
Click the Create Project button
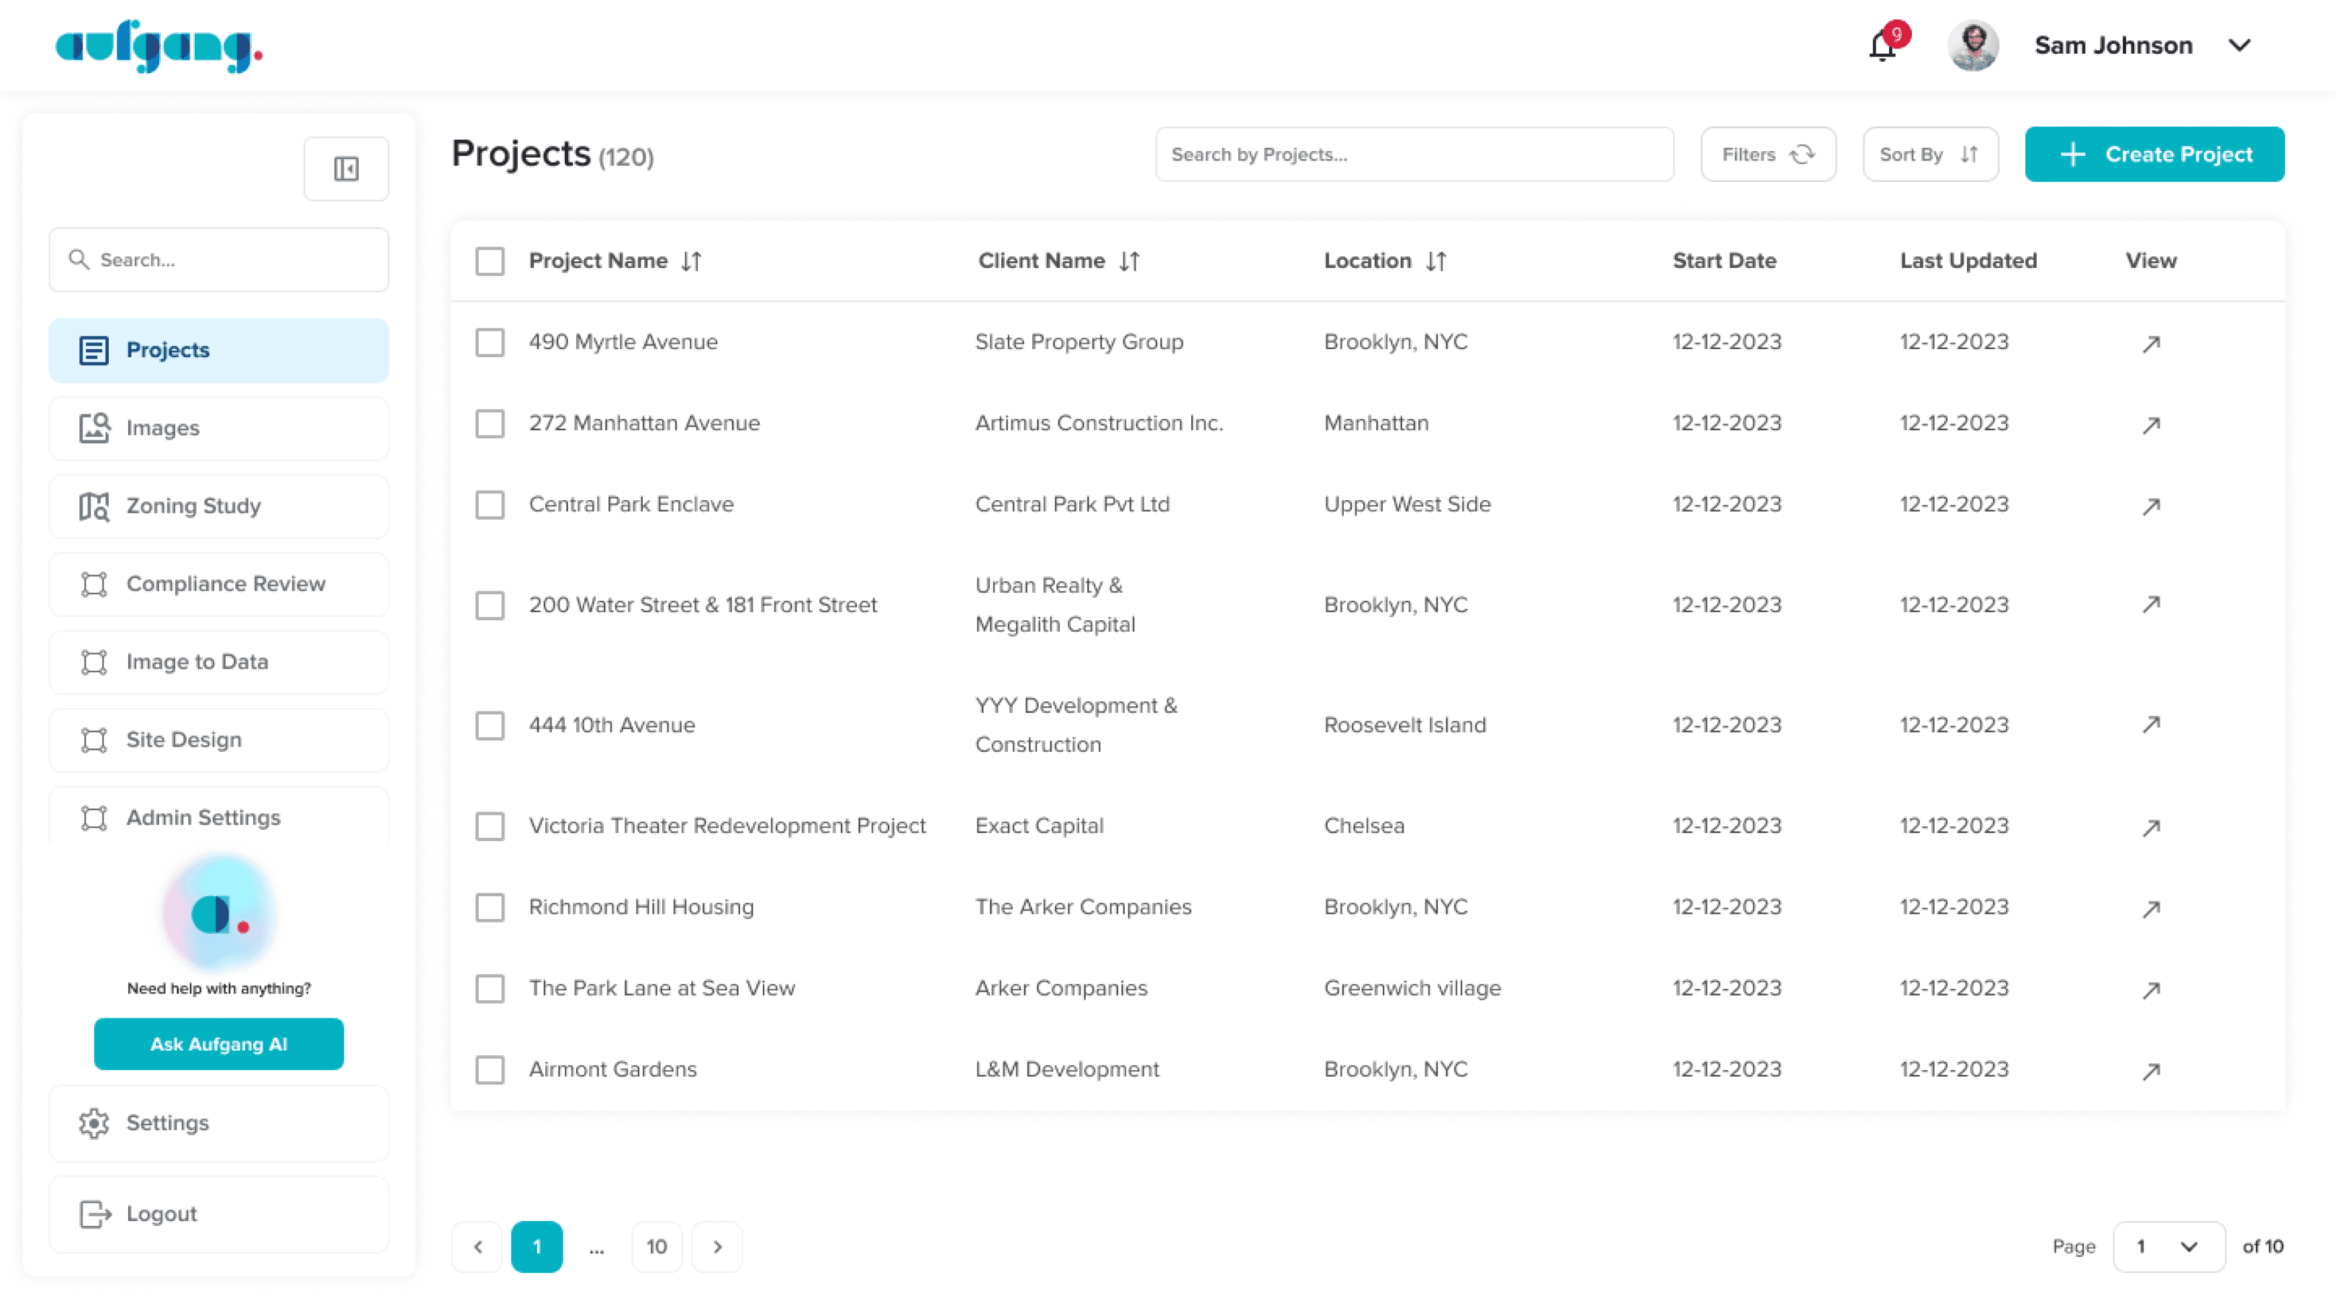pyautogui.click(x=2154, y=154)
